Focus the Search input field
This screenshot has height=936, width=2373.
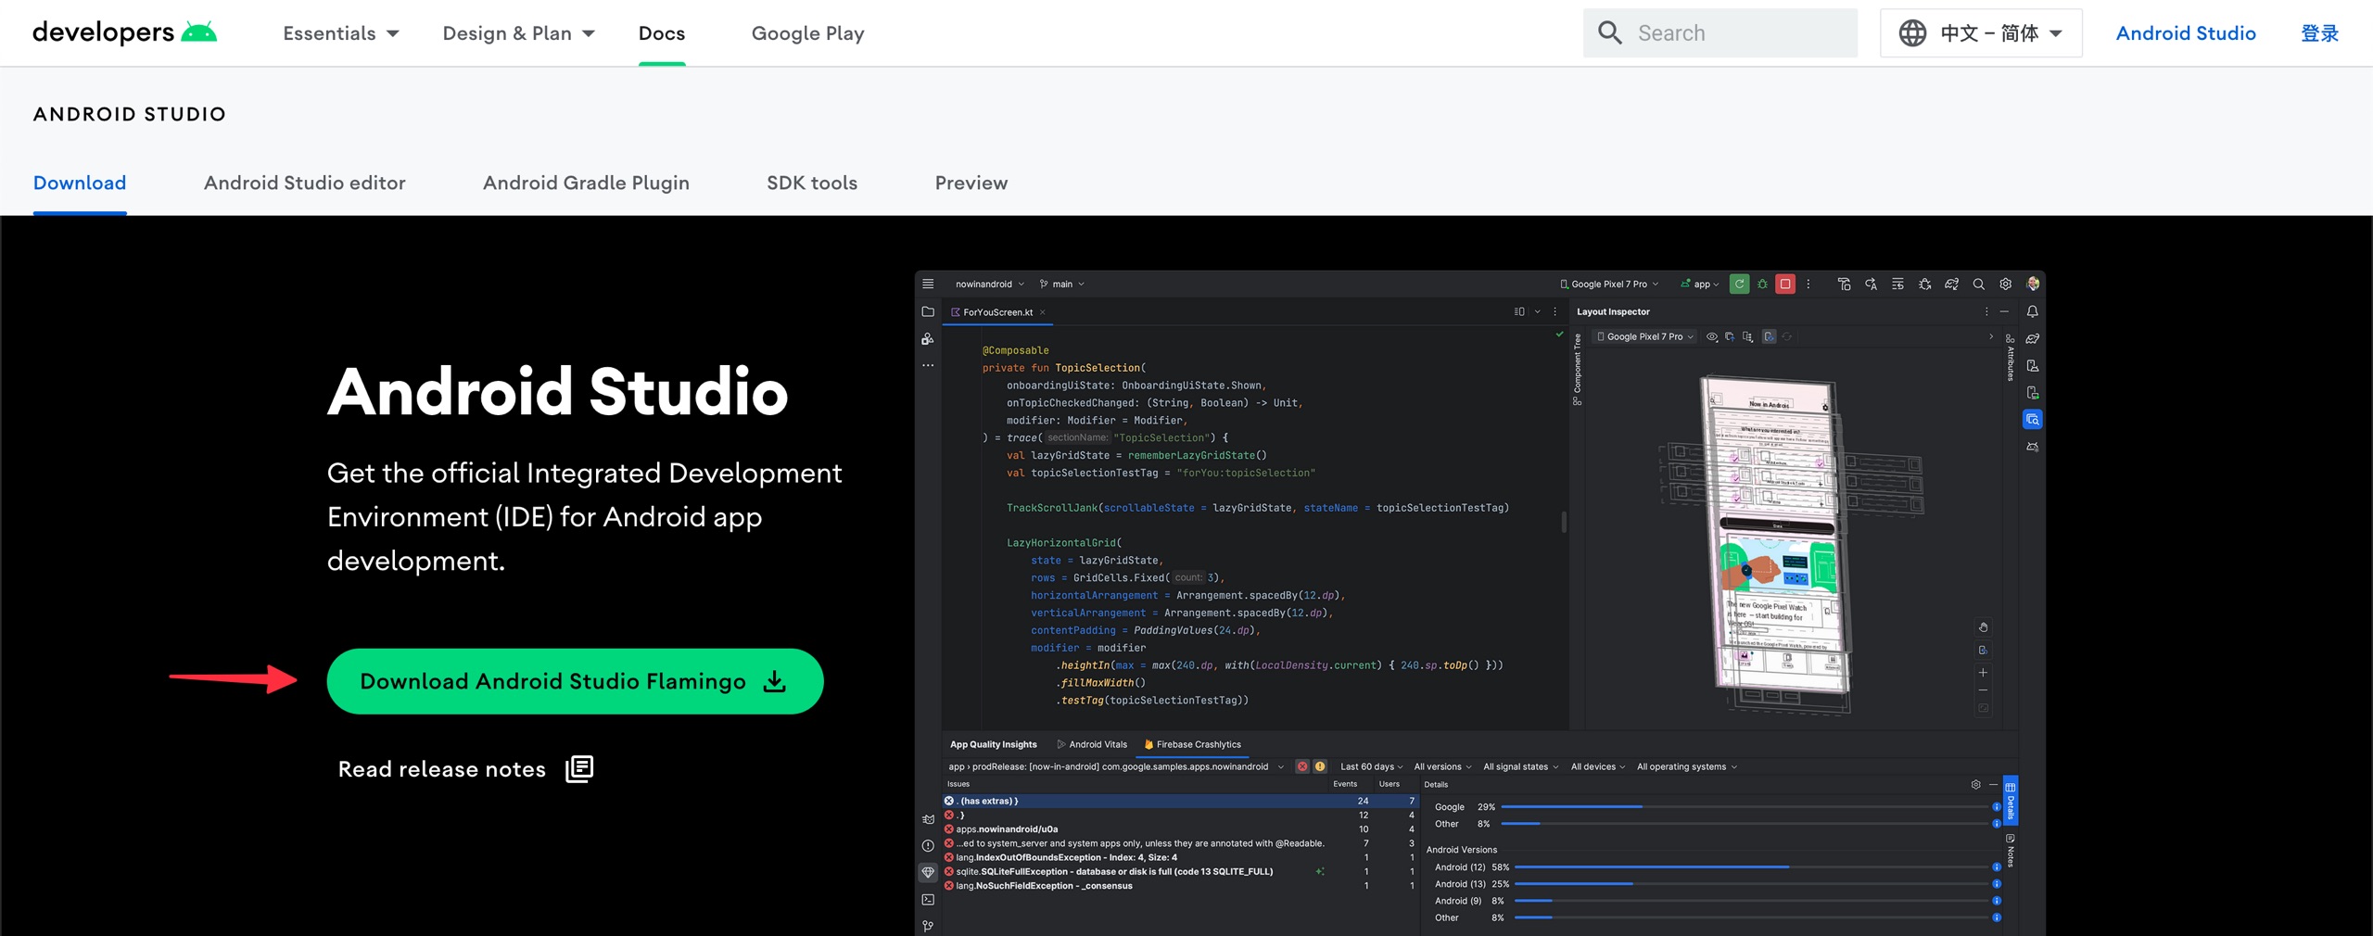(x=1719, y=33)
